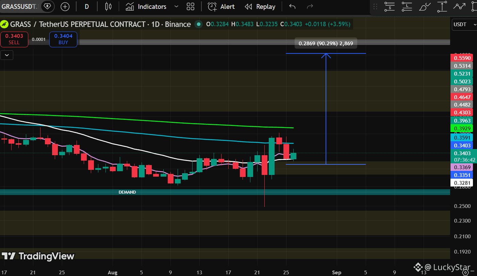Click the Aug label on the time axis

pyautogui.click(x=112, y=272)
